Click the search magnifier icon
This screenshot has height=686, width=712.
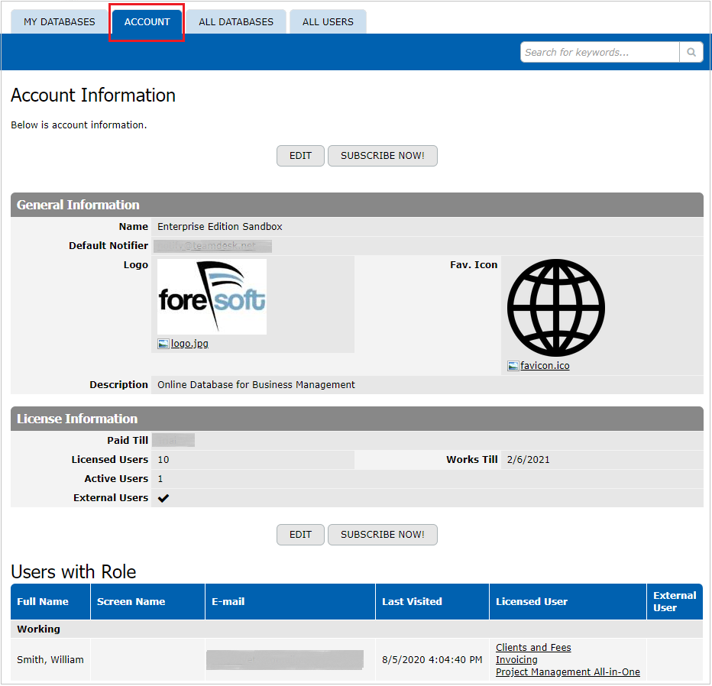[x=691, y=52]
